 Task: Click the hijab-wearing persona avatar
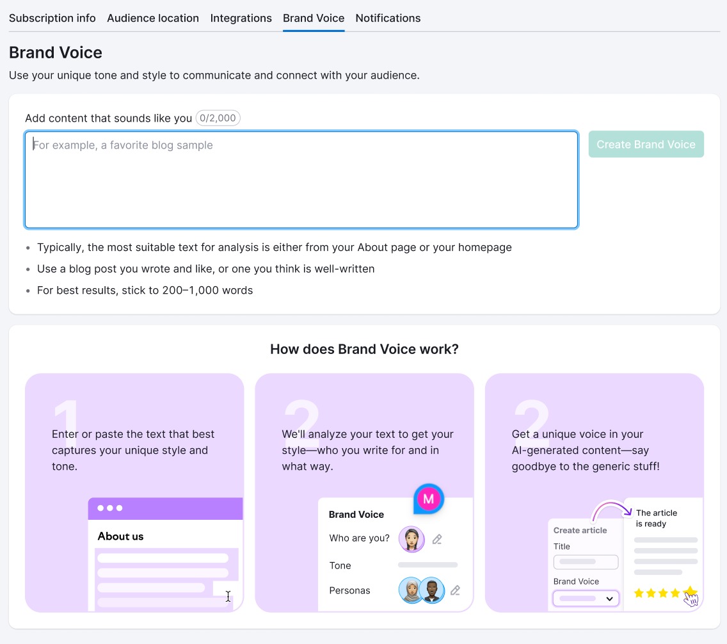410,590
